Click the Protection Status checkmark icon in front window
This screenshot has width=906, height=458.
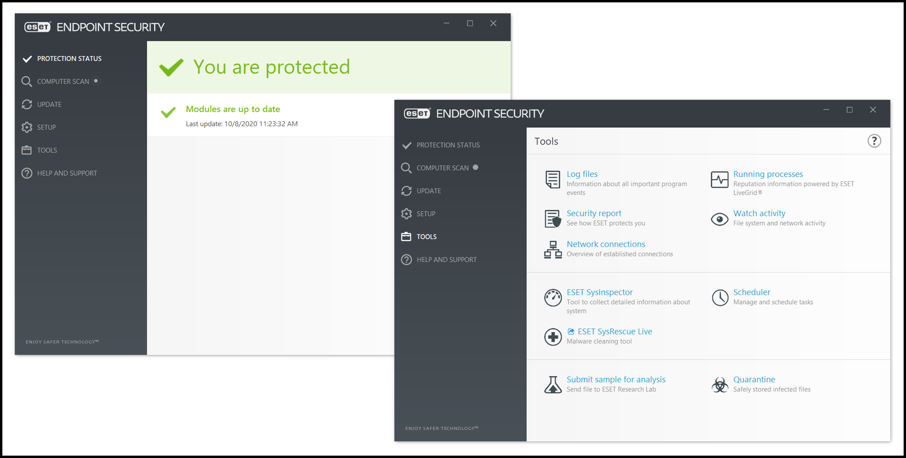407,145
